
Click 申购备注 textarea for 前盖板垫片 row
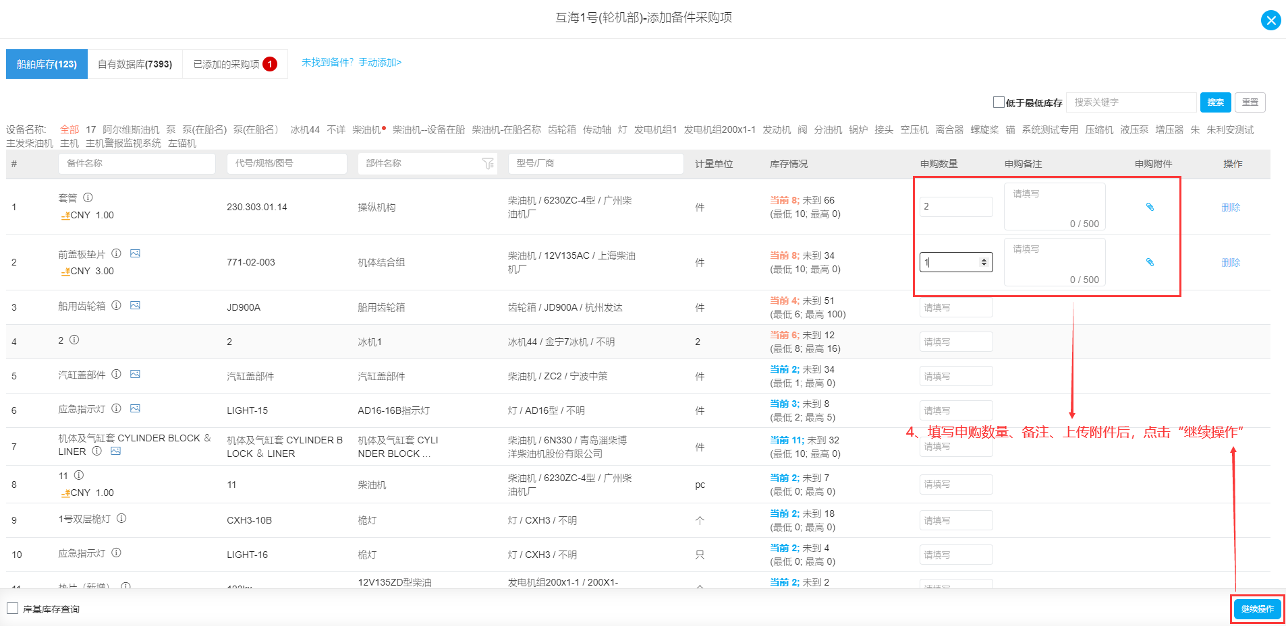coord(1055,262)
